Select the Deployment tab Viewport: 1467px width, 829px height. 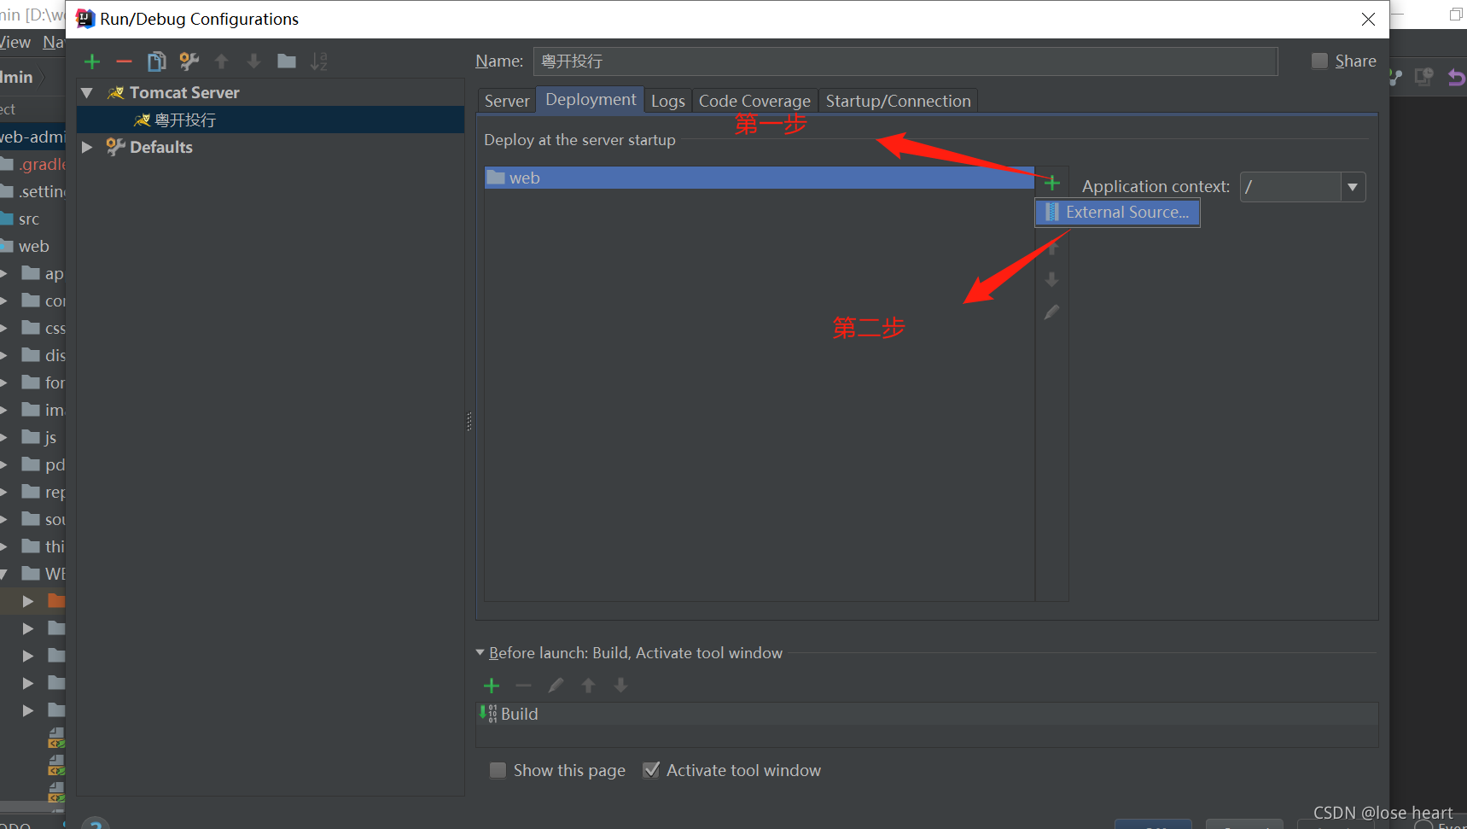click(x=591, y=100)
